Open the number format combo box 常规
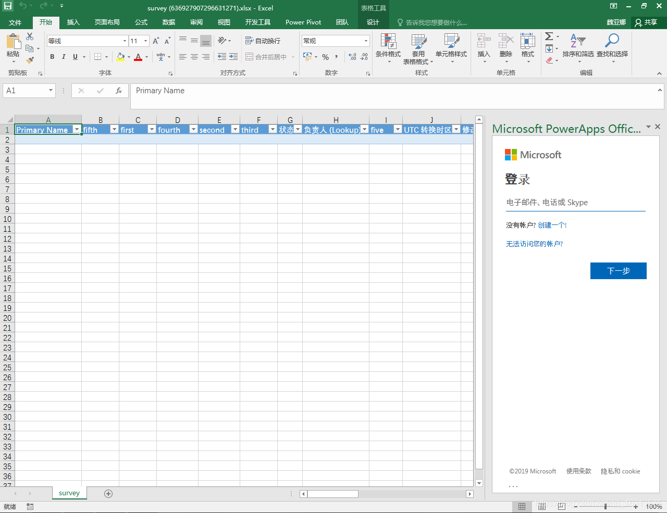 pos(336,41)
